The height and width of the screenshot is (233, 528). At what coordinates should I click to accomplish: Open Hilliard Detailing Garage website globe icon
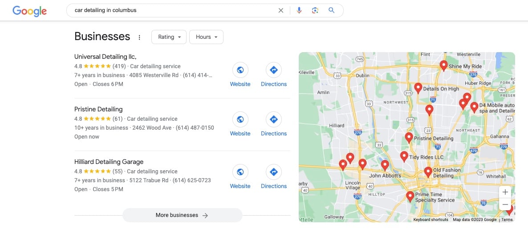pyautogui.click(x=240, y=172)
